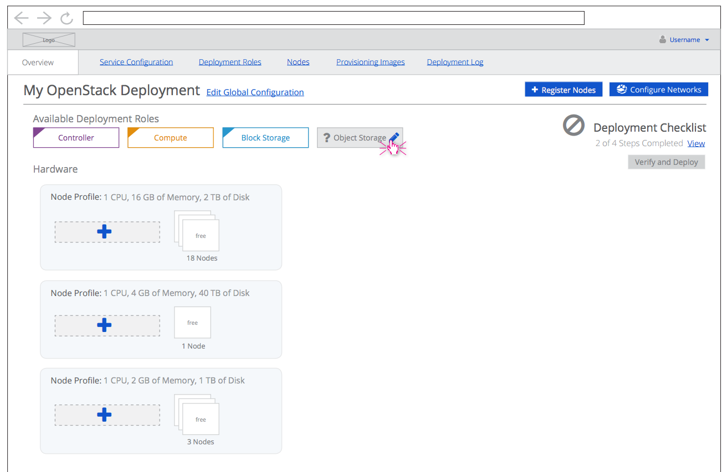
Task: Open the Service Configuration tab
Action: click(136, 62)
